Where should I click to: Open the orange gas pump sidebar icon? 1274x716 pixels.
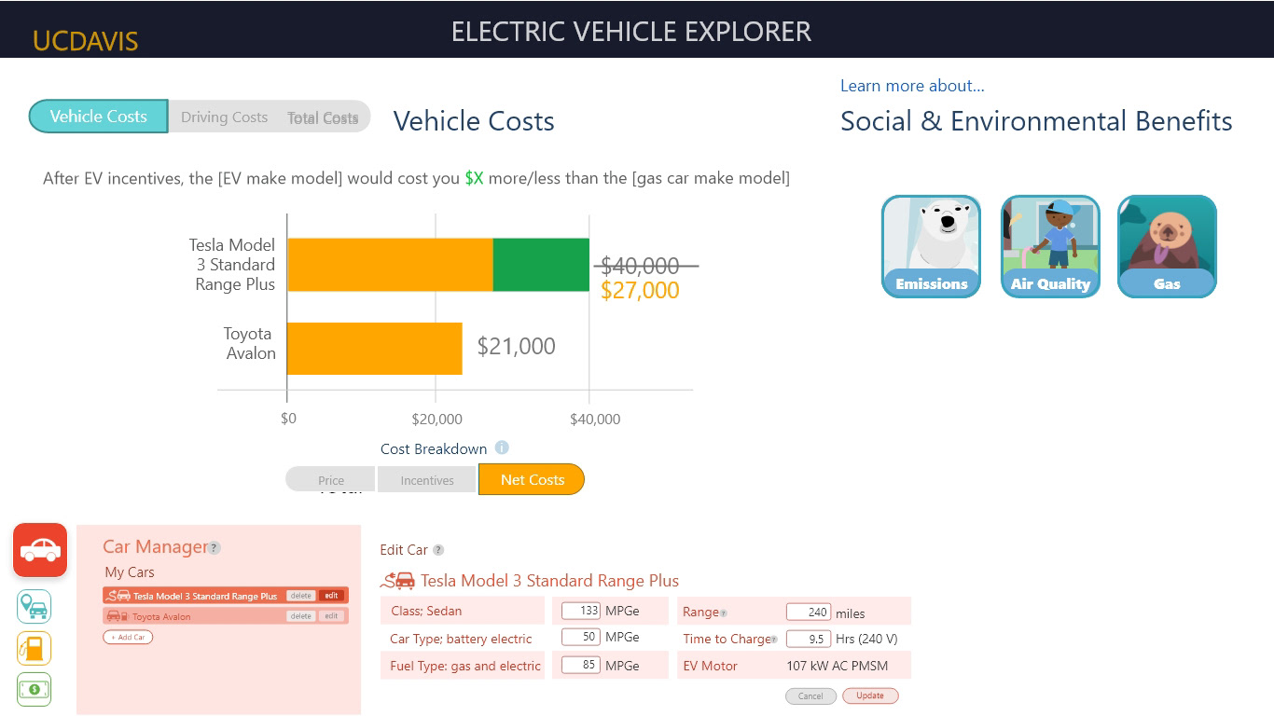[x=35, y=649]
